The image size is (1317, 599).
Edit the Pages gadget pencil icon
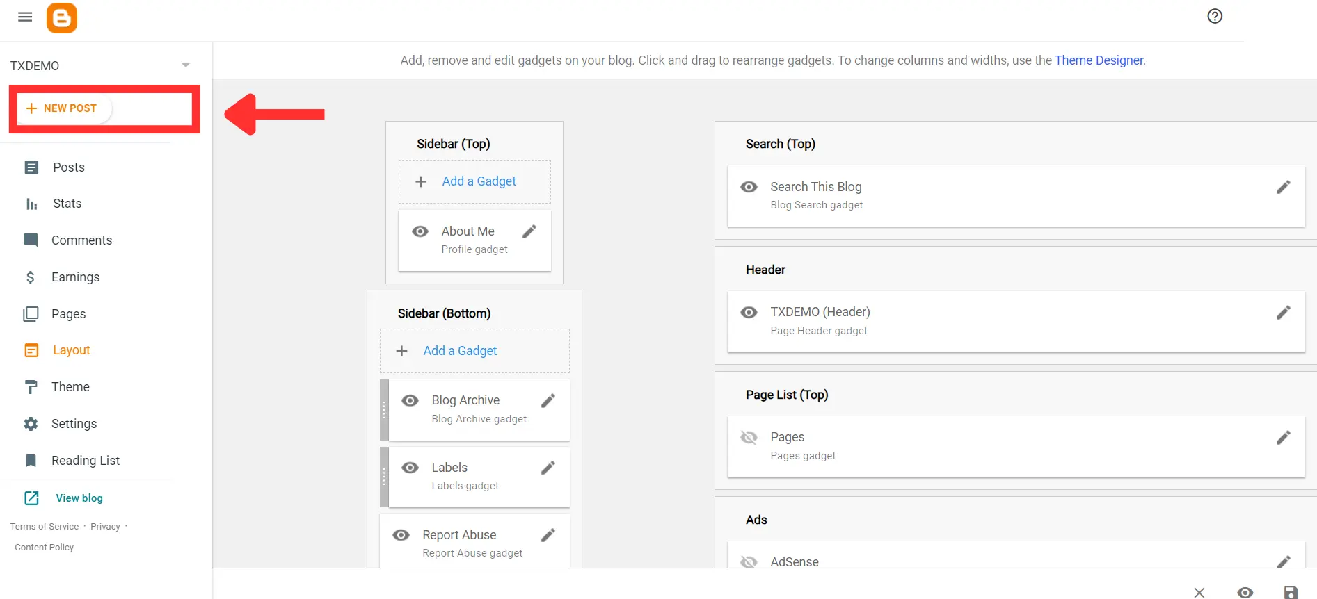pyautogui.click(x=1284, y=438)
